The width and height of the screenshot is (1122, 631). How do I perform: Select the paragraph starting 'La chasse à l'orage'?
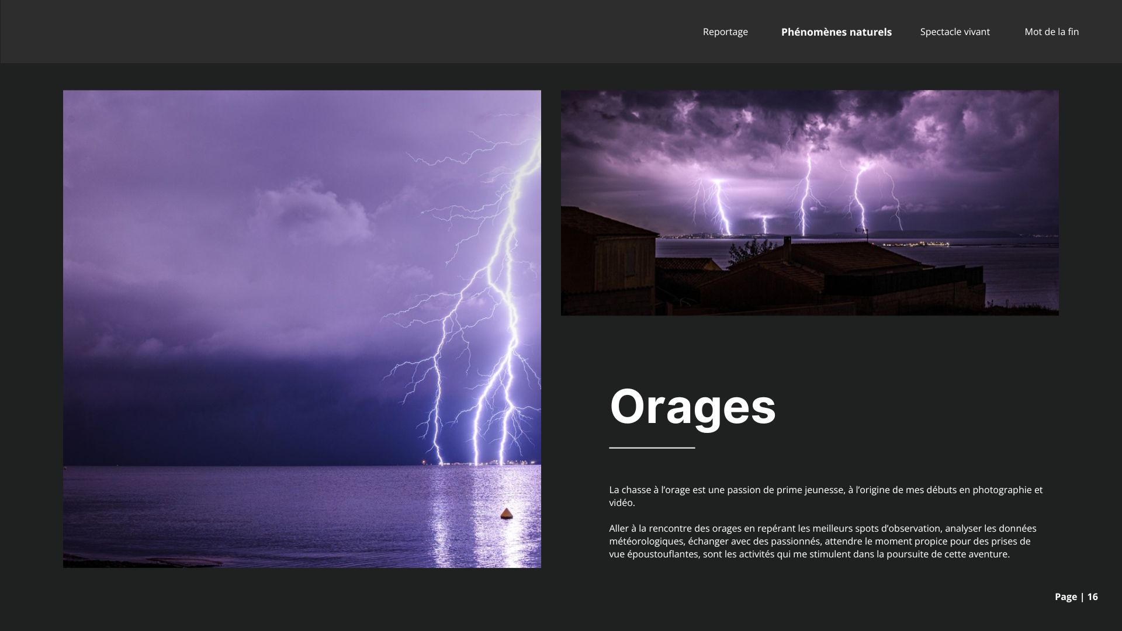(x=826, y=496)
